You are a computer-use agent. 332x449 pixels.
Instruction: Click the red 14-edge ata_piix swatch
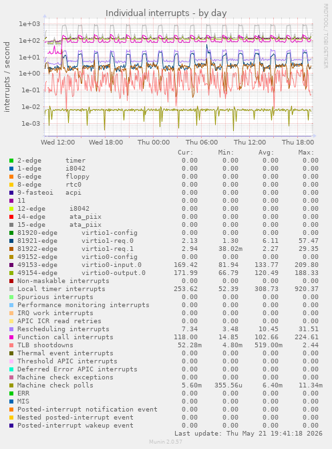[x=11, y=217]
